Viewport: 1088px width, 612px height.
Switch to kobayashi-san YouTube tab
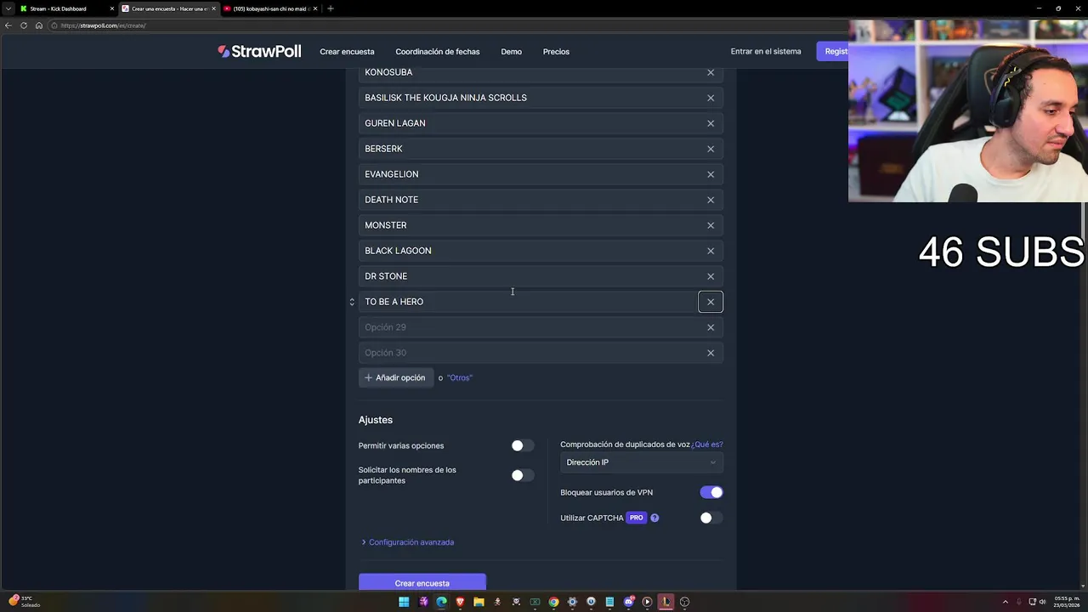coord(270,8)
